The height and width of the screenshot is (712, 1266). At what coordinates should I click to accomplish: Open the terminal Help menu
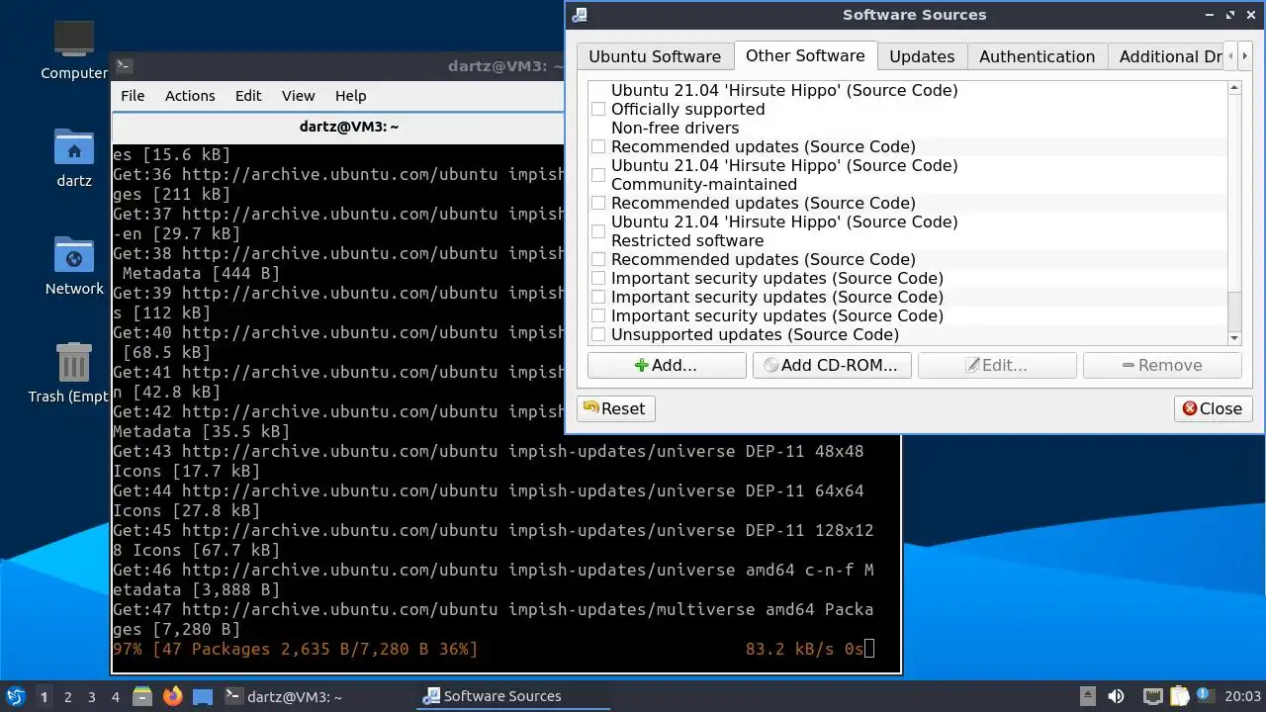(x=350, y=96)
